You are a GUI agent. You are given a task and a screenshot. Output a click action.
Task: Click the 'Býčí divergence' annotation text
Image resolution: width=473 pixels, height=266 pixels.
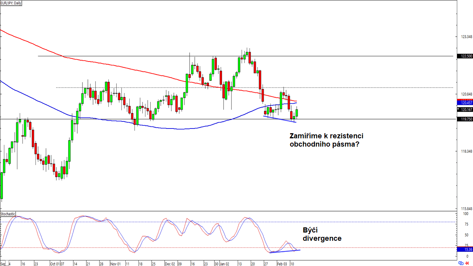322,234
